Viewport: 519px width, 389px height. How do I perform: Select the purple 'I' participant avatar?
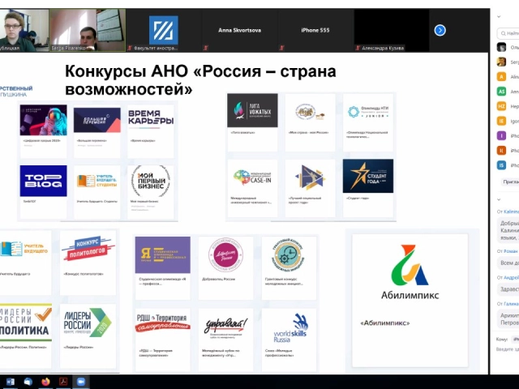[x=501, y=135]
